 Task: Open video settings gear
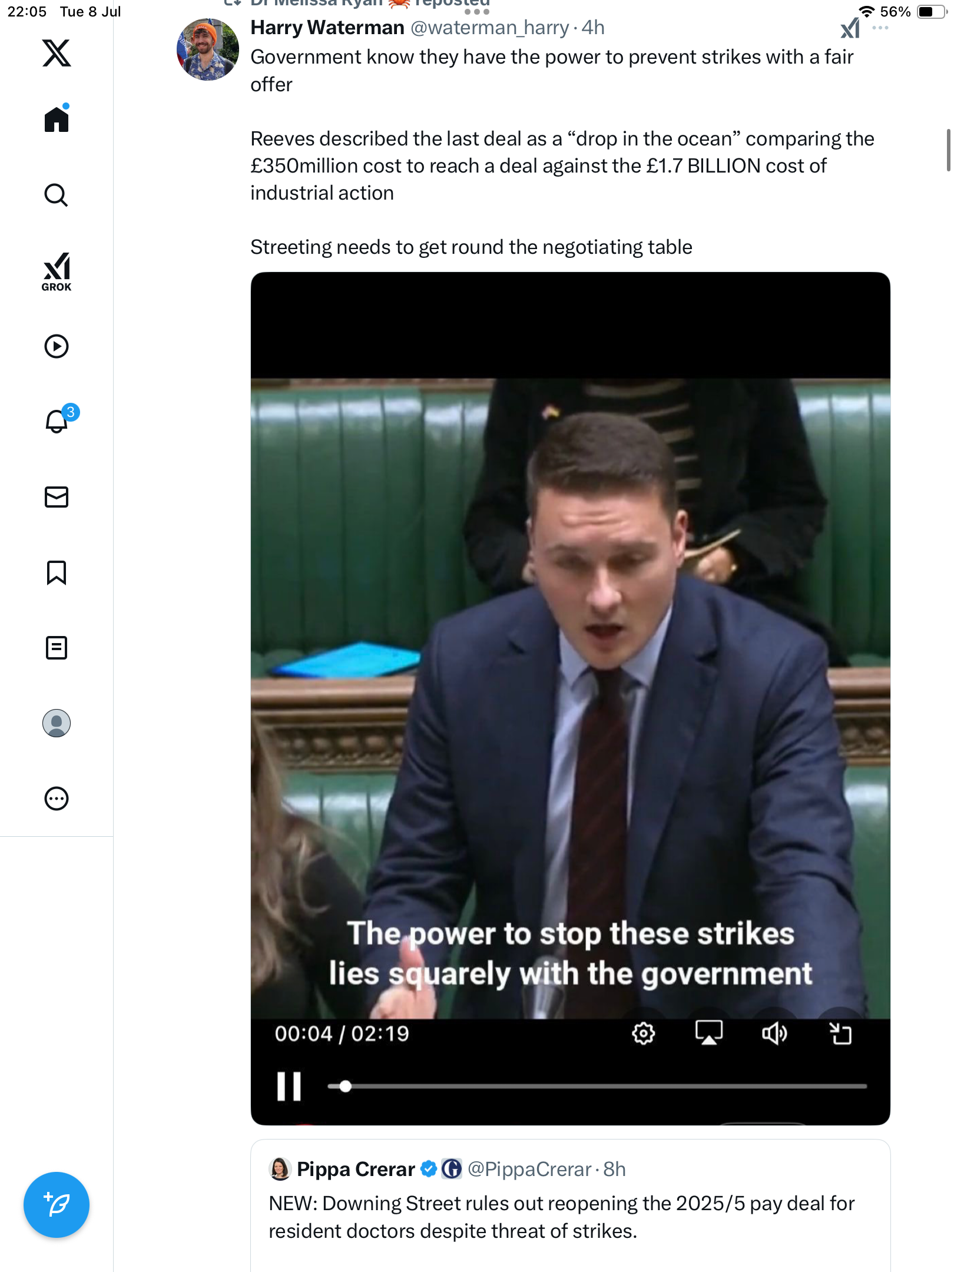coord(644,1033)
